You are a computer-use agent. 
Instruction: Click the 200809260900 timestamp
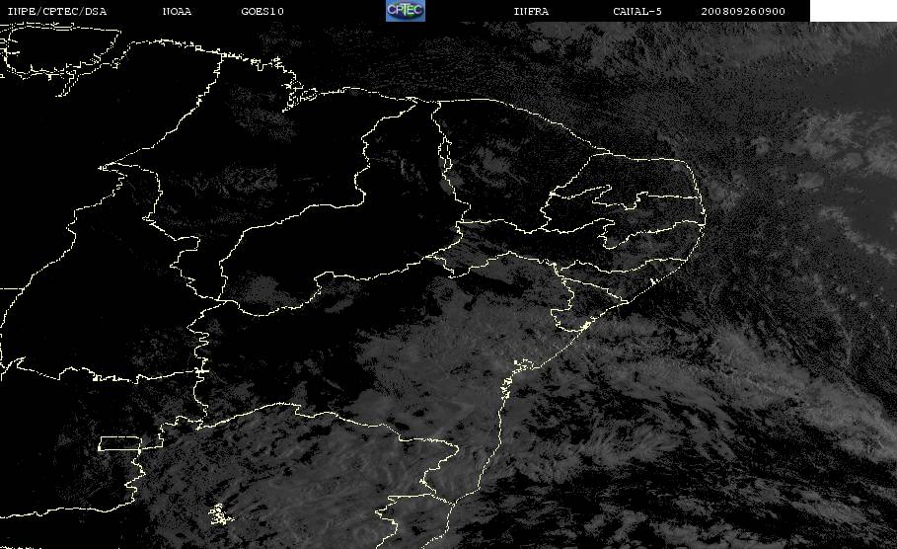point(743,11)
